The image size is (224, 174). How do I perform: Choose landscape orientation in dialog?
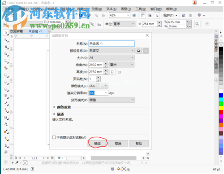click(119, 72)
